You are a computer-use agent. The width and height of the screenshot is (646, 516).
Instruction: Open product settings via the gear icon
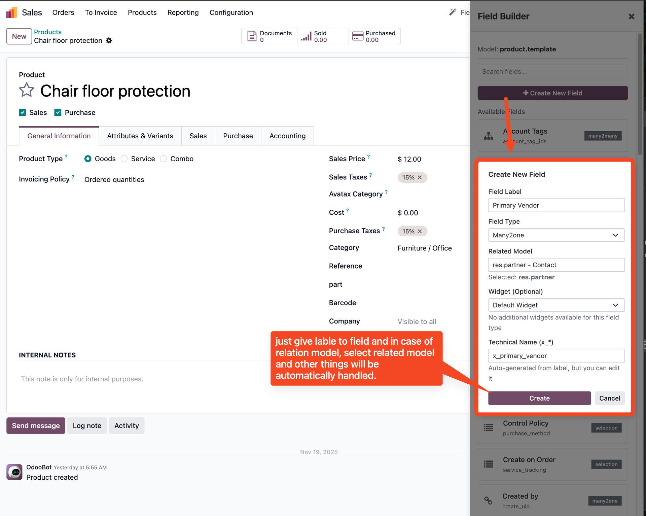tap(109, 40)
